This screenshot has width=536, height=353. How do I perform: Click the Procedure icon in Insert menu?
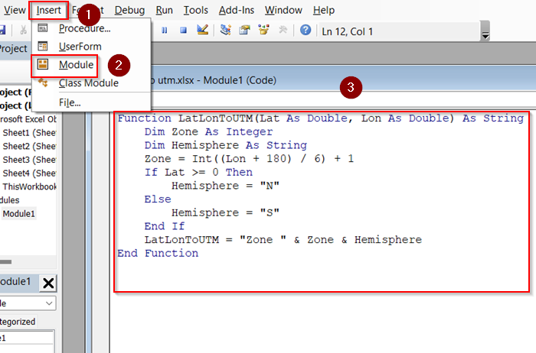pyautogui.click(x=43, y=28)
